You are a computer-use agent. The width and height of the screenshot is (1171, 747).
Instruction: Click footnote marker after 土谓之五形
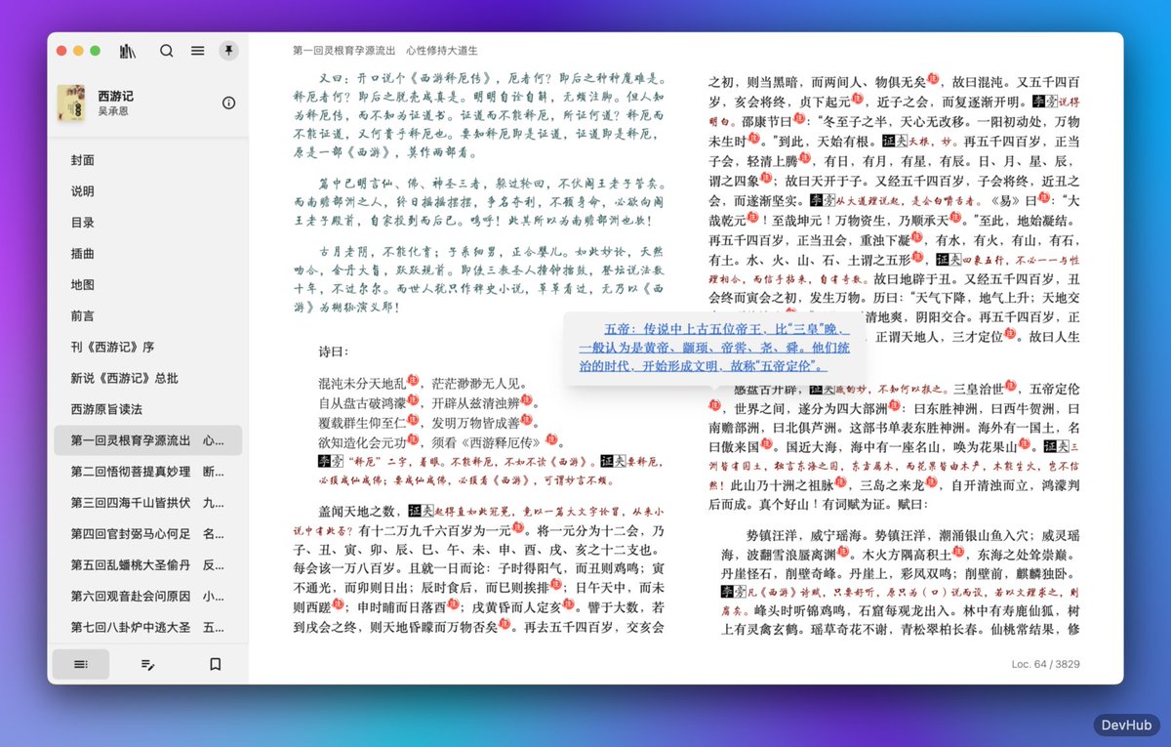917,257
